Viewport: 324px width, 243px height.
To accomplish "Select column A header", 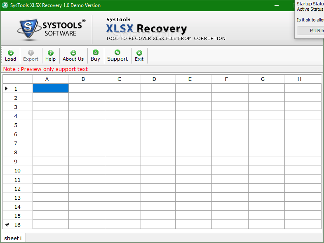I will coord(51,79).
